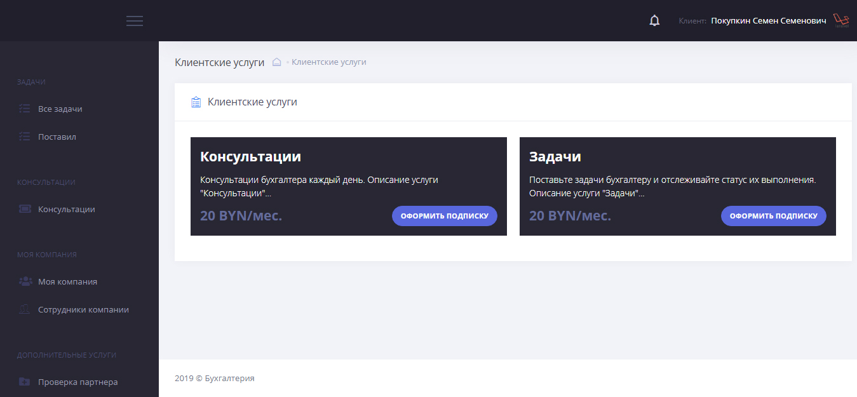Click the building icon beside Сотрудники компании
The width and height of the screenshot is (857, 397).
point(25,309)
